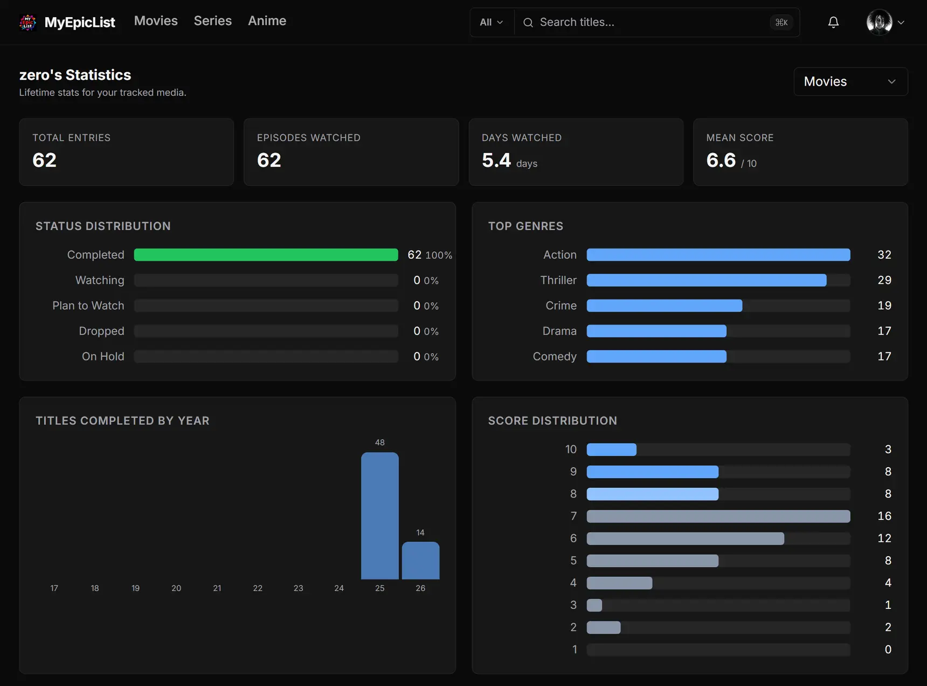Click the Days Watched 5.4 value
The width and height of the screenshot is (927, 686).
click(x=496, y=160)
